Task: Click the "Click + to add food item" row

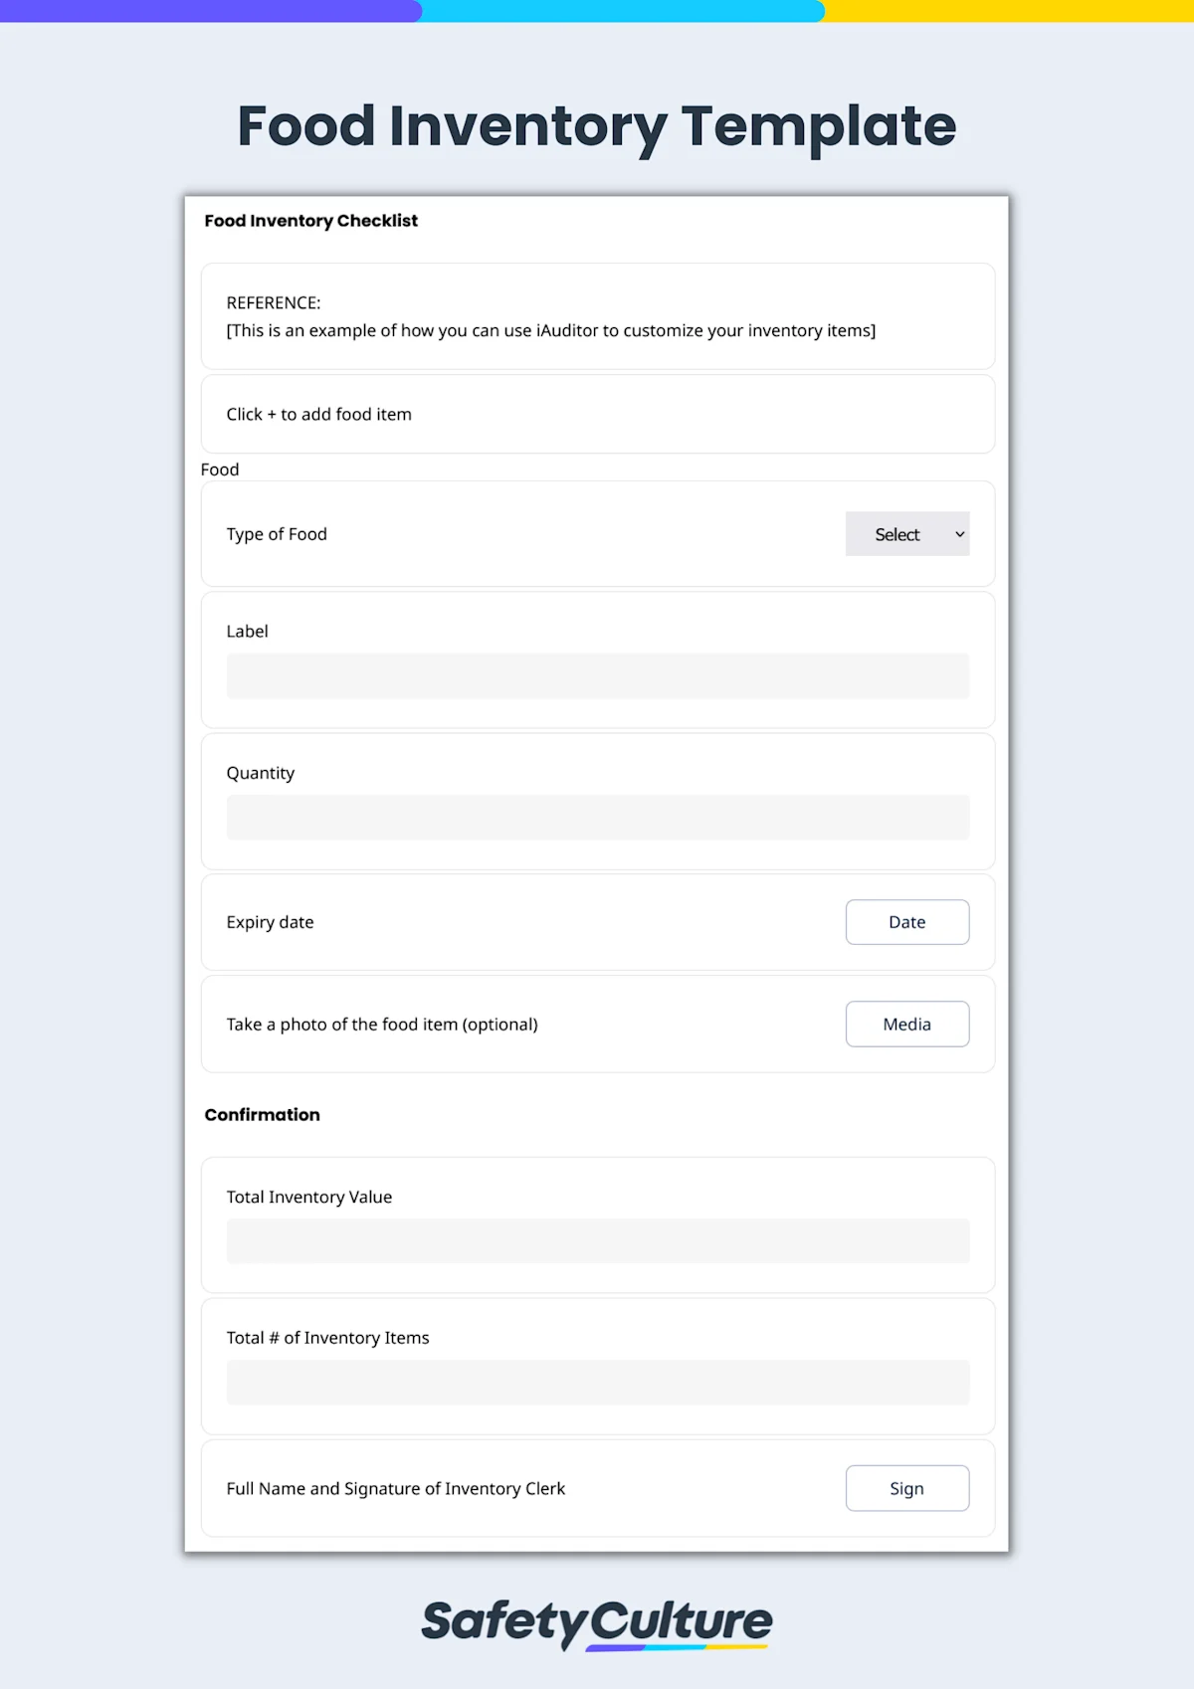Action: [x=597, y=414]
